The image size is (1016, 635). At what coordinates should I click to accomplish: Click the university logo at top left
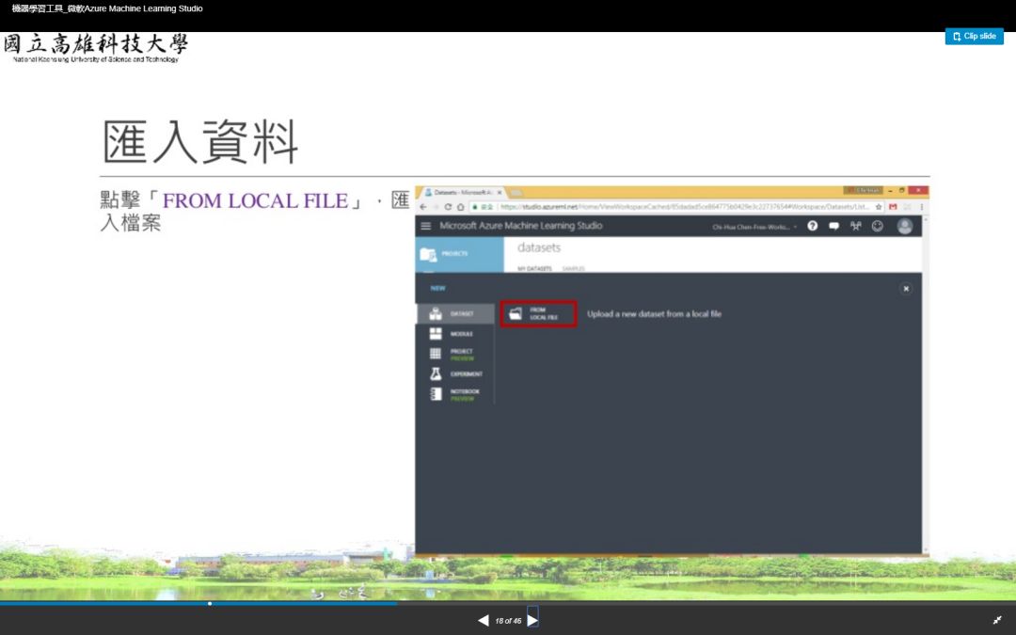[96, 48]
